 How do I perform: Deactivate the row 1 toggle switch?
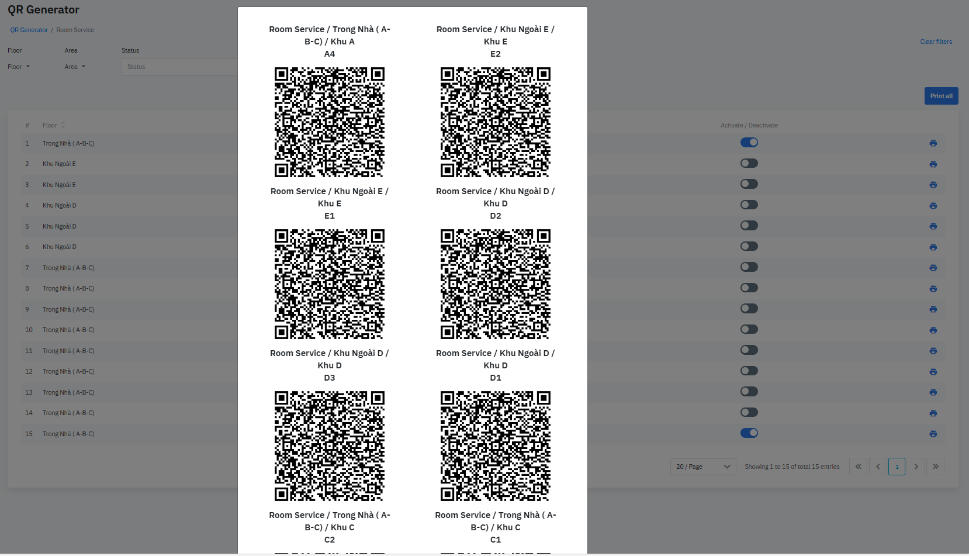[749, 143]
